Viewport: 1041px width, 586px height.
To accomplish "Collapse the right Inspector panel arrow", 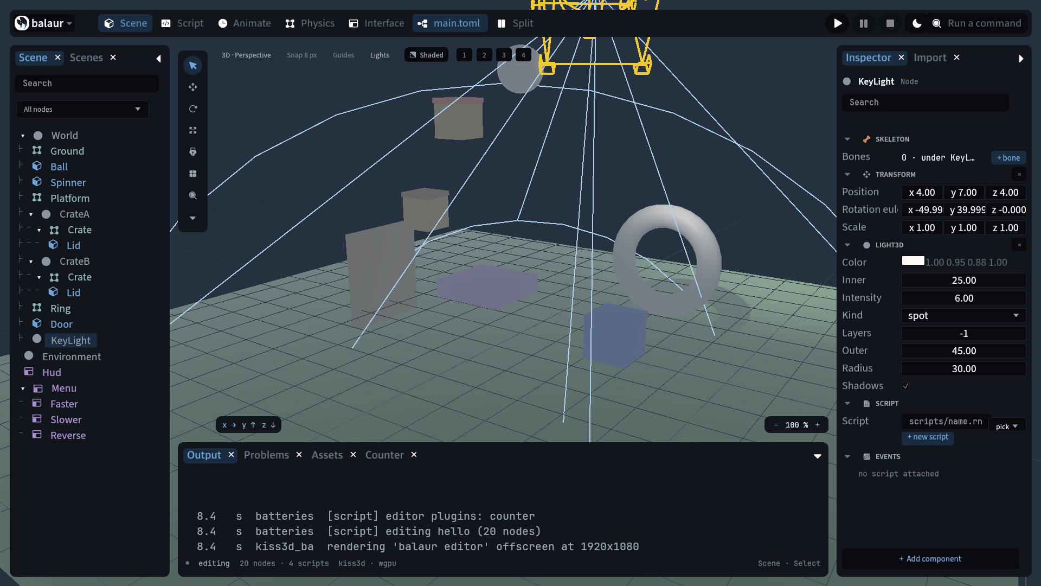I will pyautogui.click(x=1021, y=59).
